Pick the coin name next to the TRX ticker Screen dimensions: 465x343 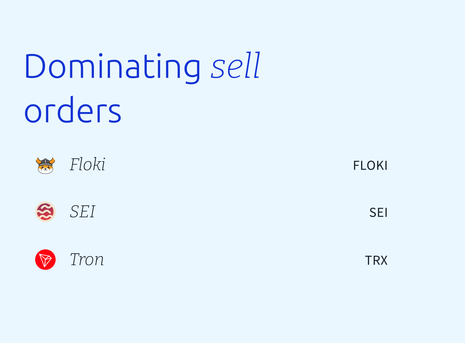(87, 259)
